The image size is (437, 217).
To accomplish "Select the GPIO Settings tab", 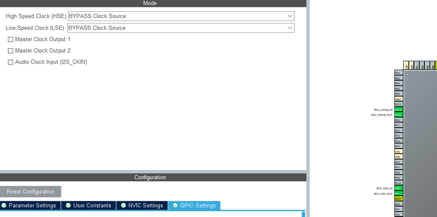I will tap(194, 206).
